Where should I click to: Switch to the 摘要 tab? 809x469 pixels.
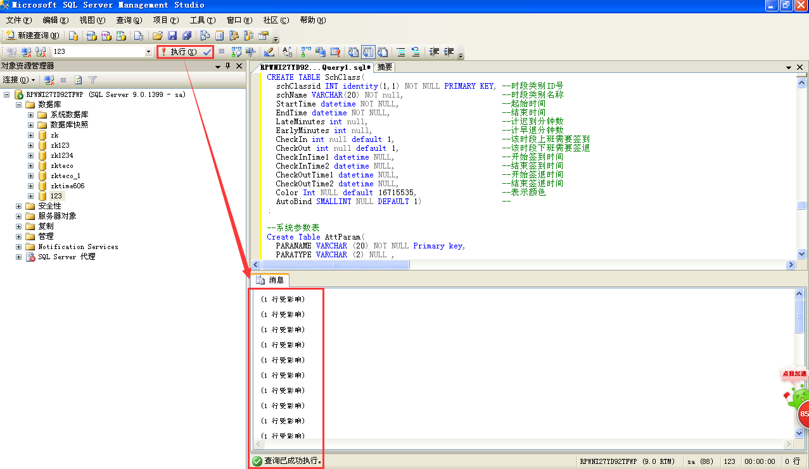(385, 67)
